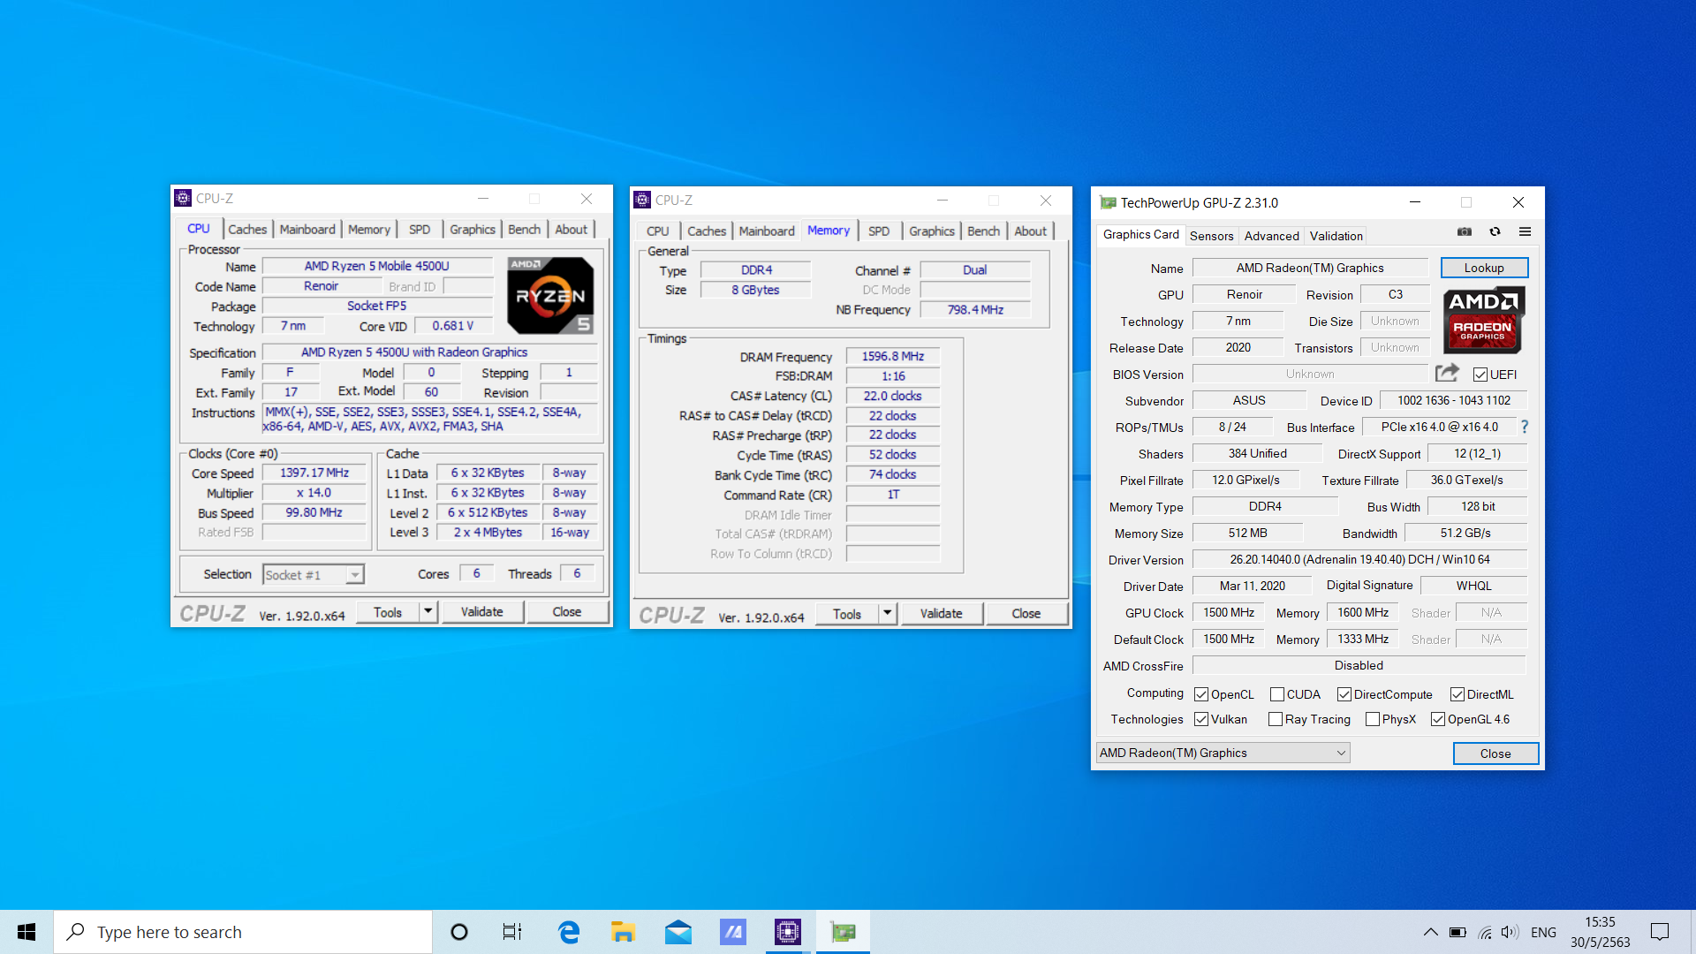Toggle the DirectCompute checkbox

click(1344, 694)
